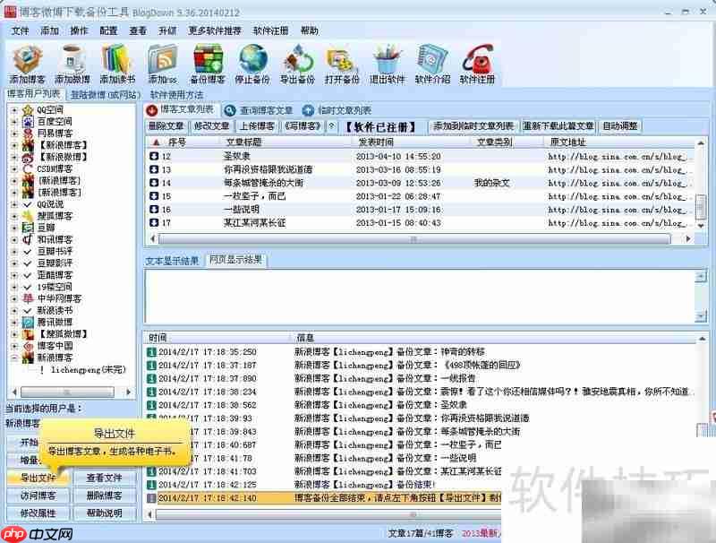The width and height of the screenshot is (716, 543).
Task: Collapse the 新浪博客 tree node at bottom
Action: point(14,358)
